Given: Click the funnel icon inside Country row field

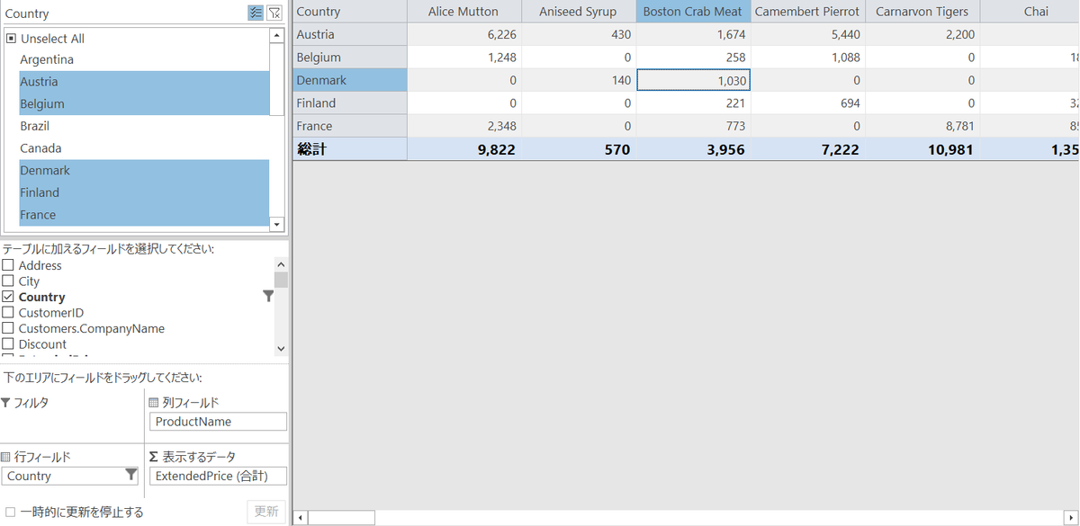Looking at the screenshot, I should pyautogui.click(x=130, y=475).
